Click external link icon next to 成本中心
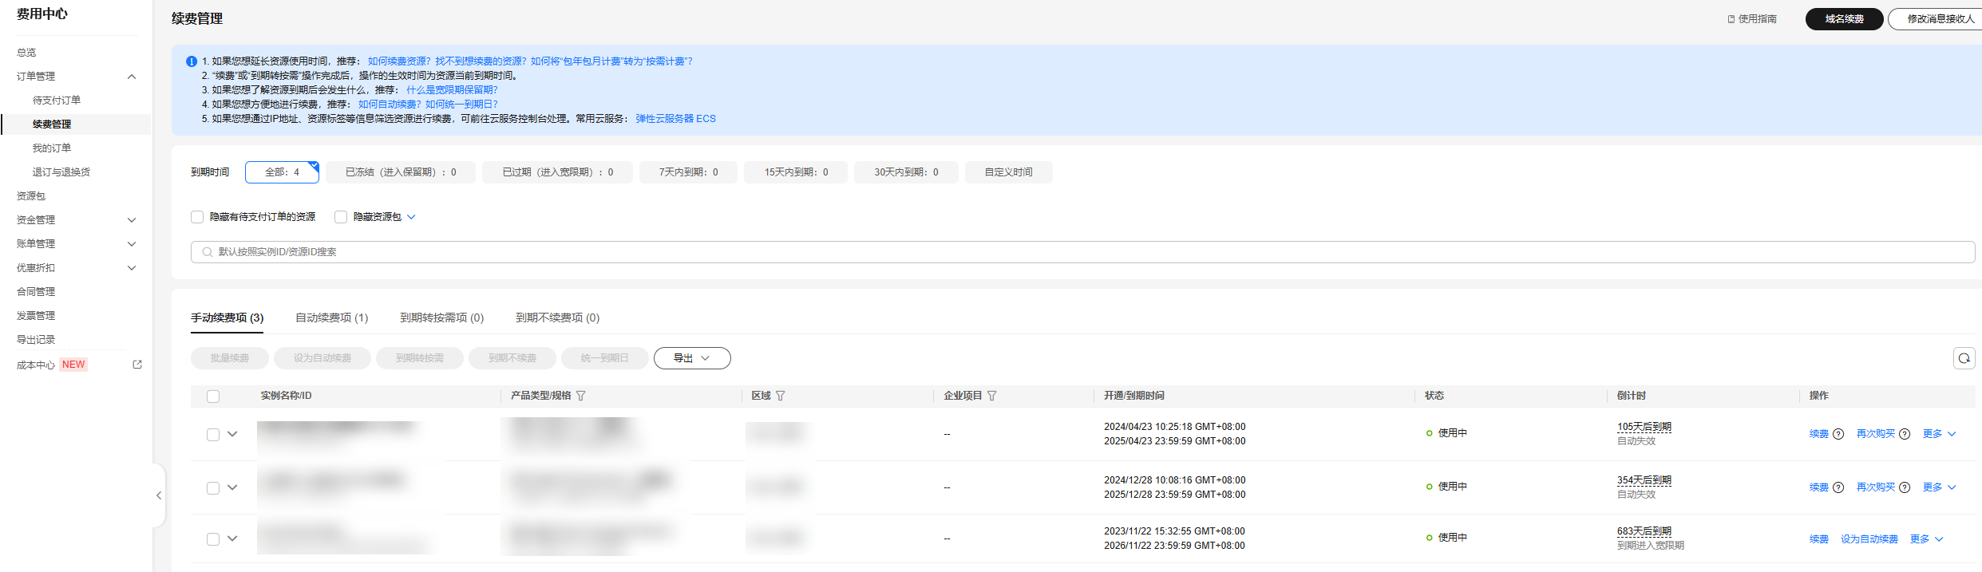 tap(137, 365)
